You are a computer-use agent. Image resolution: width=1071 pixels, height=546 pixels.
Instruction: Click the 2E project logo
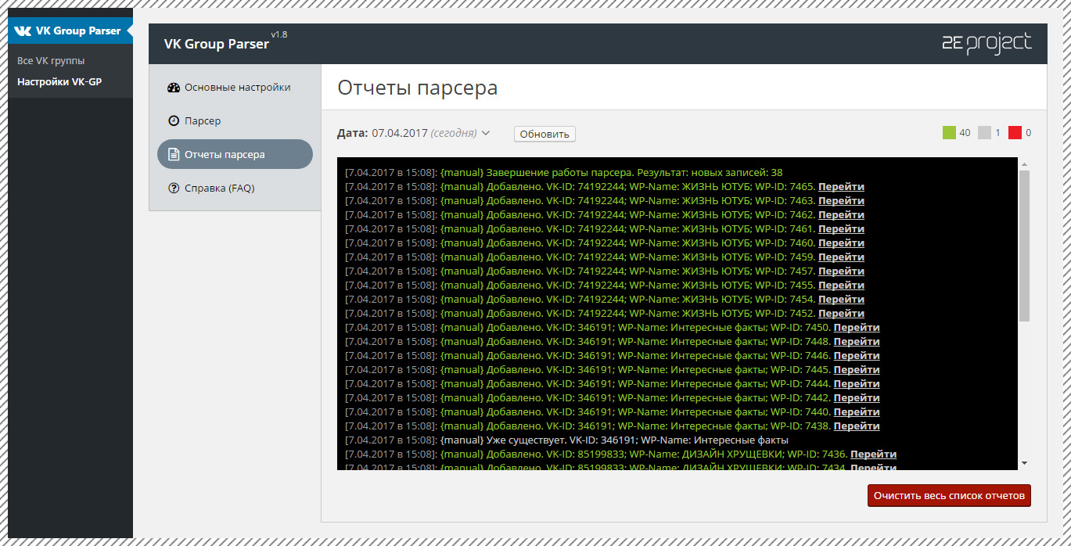pyautogui.click(x=987, y=44)
